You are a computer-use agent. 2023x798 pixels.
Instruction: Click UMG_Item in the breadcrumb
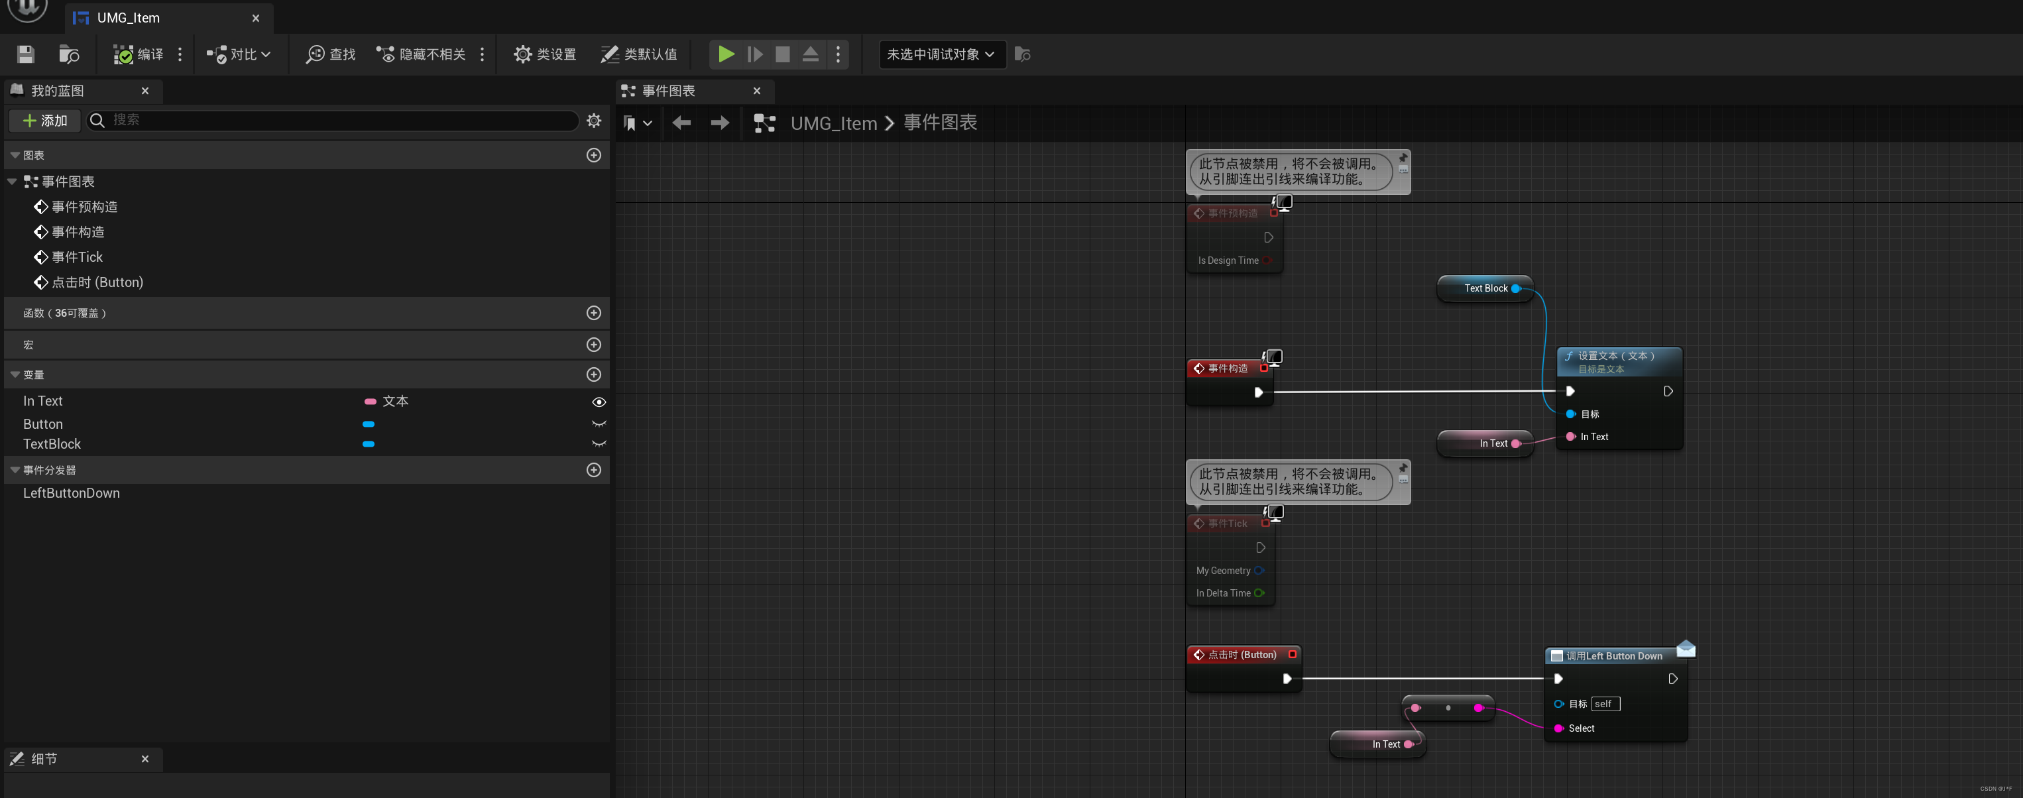click(x=833, y=123)
